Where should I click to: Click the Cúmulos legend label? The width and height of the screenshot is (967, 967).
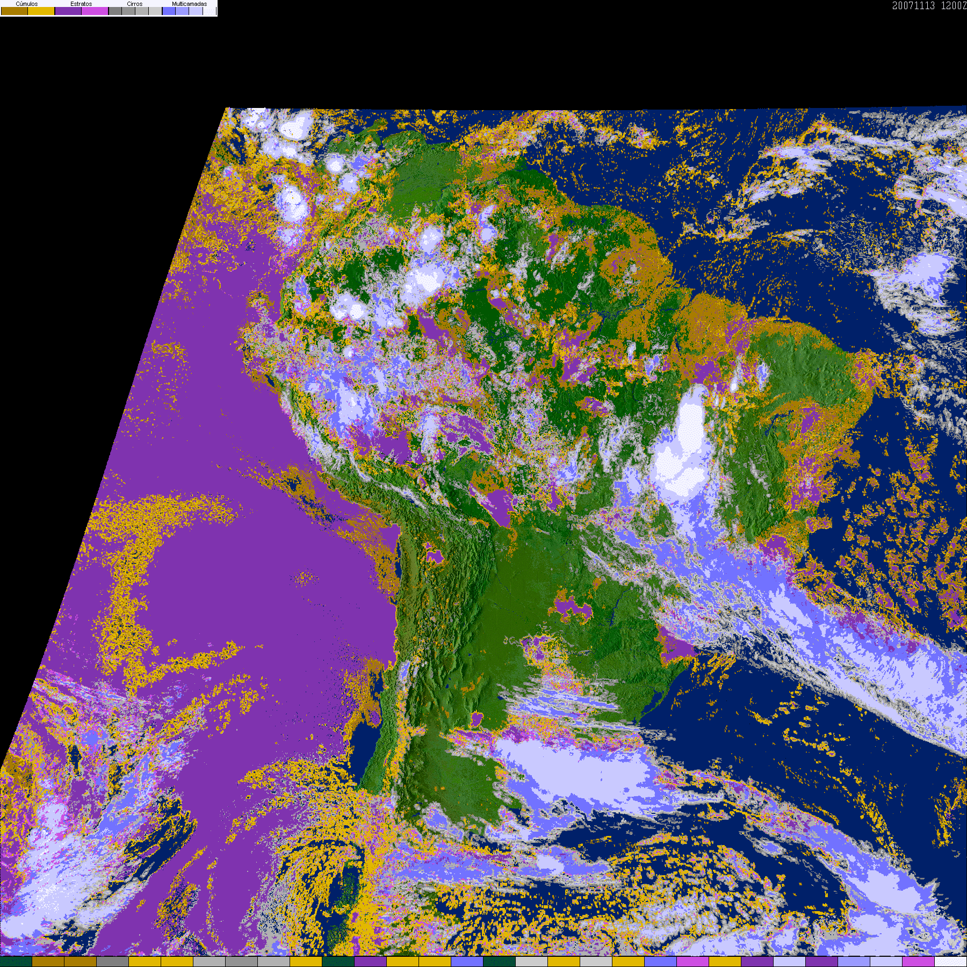(x=27, y=4)
